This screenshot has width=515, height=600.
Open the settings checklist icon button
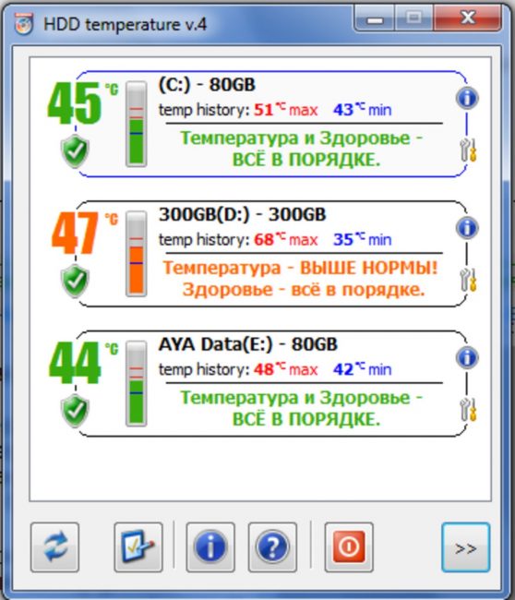click(x=138, y=547)
